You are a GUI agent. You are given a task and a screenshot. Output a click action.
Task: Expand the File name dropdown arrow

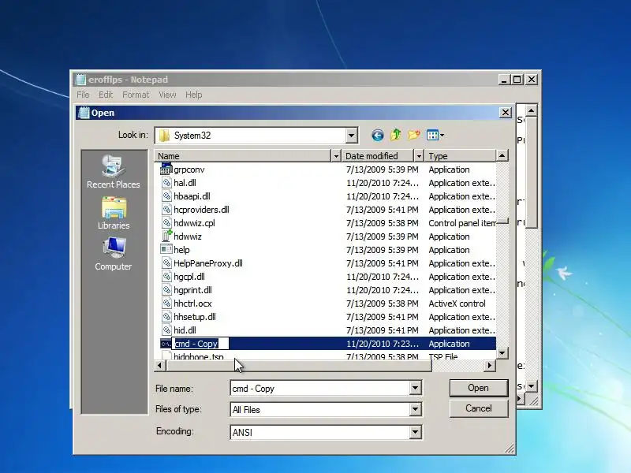pos(416,388)
